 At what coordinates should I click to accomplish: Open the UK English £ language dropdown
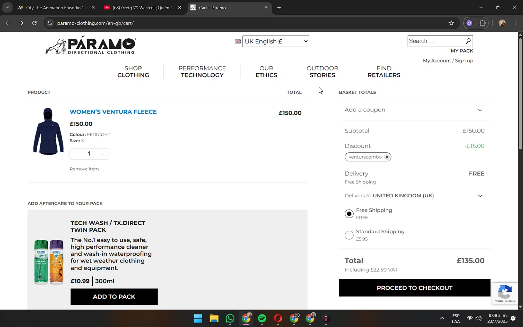click(x=275, y=41)
